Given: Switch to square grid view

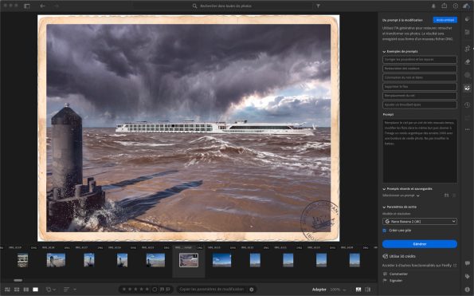Looking at the screenshot, I should (17, 290).
